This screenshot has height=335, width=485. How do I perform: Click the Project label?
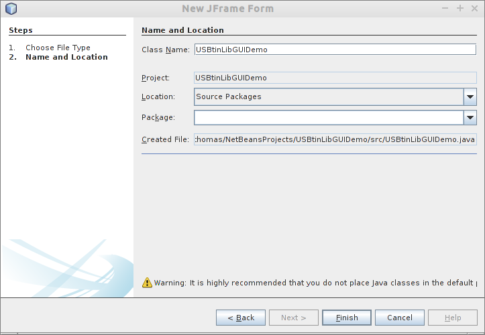[156, 78]
